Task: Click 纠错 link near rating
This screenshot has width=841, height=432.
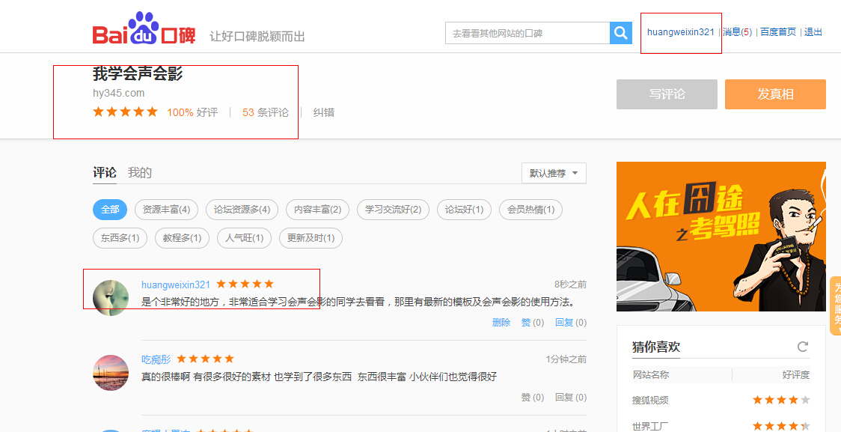Action: tap(323, 112)
